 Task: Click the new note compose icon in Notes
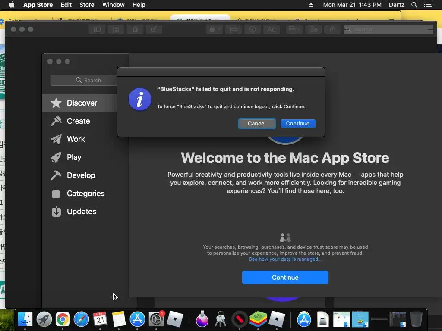coord(154,29)
